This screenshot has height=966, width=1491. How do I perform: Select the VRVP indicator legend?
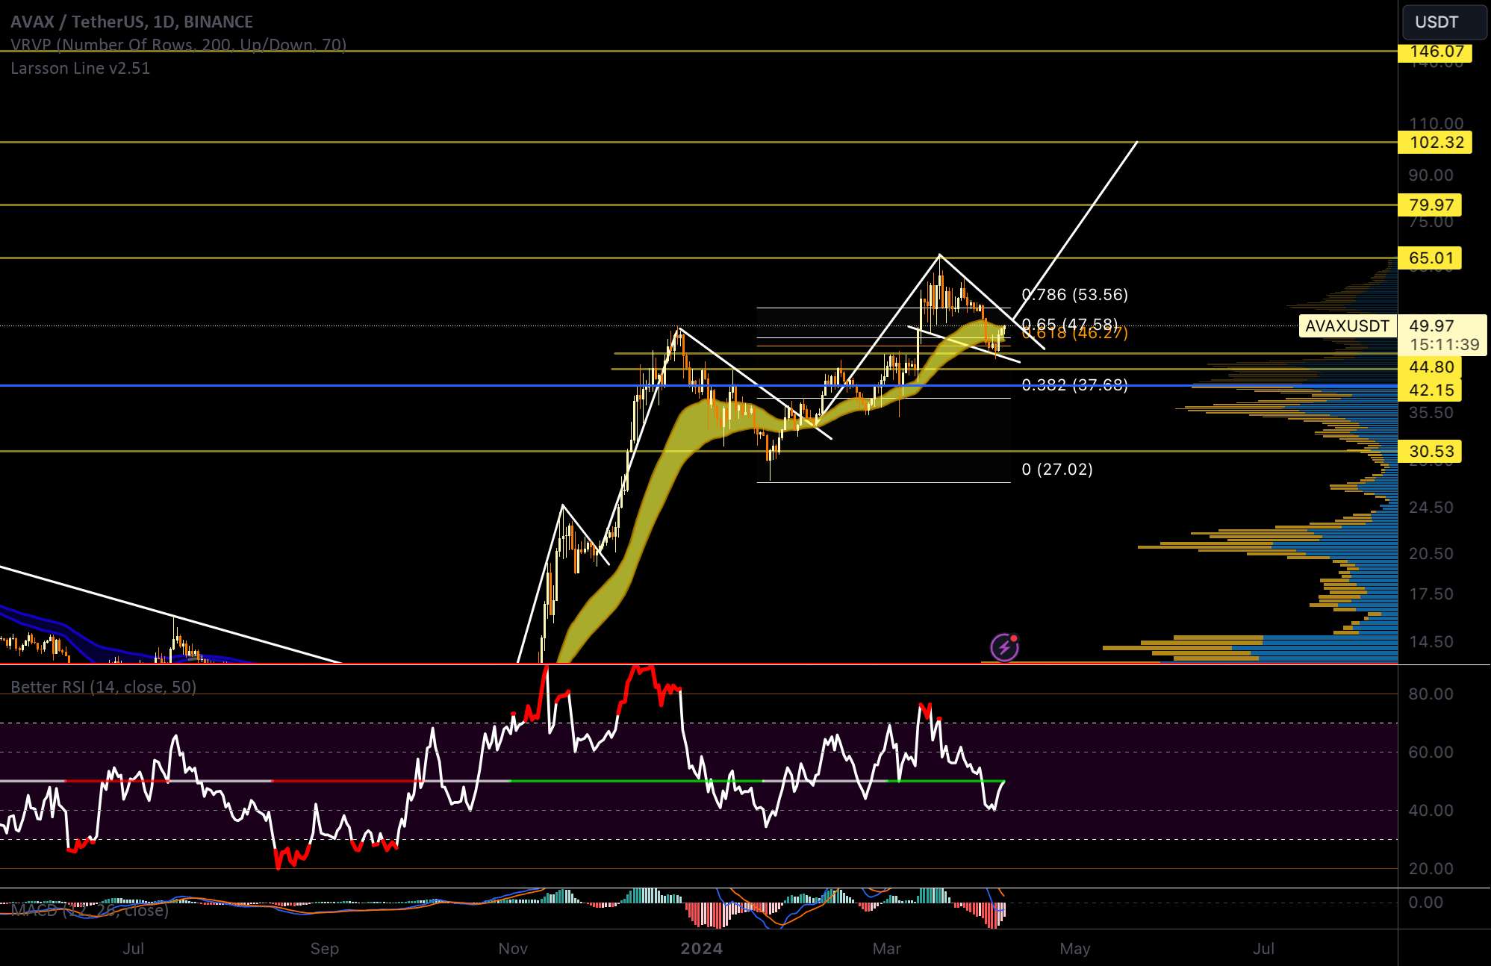(x=178, y=45)
